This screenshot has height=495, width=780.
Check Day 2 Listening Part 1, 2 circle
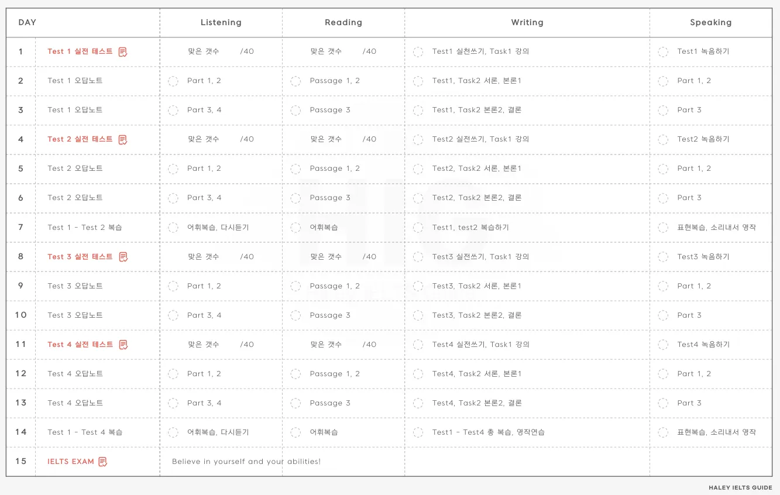173,81
